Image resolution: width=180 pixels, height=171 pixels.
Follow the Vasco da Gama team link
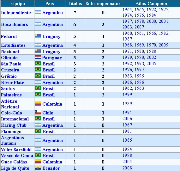pos(17,156)
